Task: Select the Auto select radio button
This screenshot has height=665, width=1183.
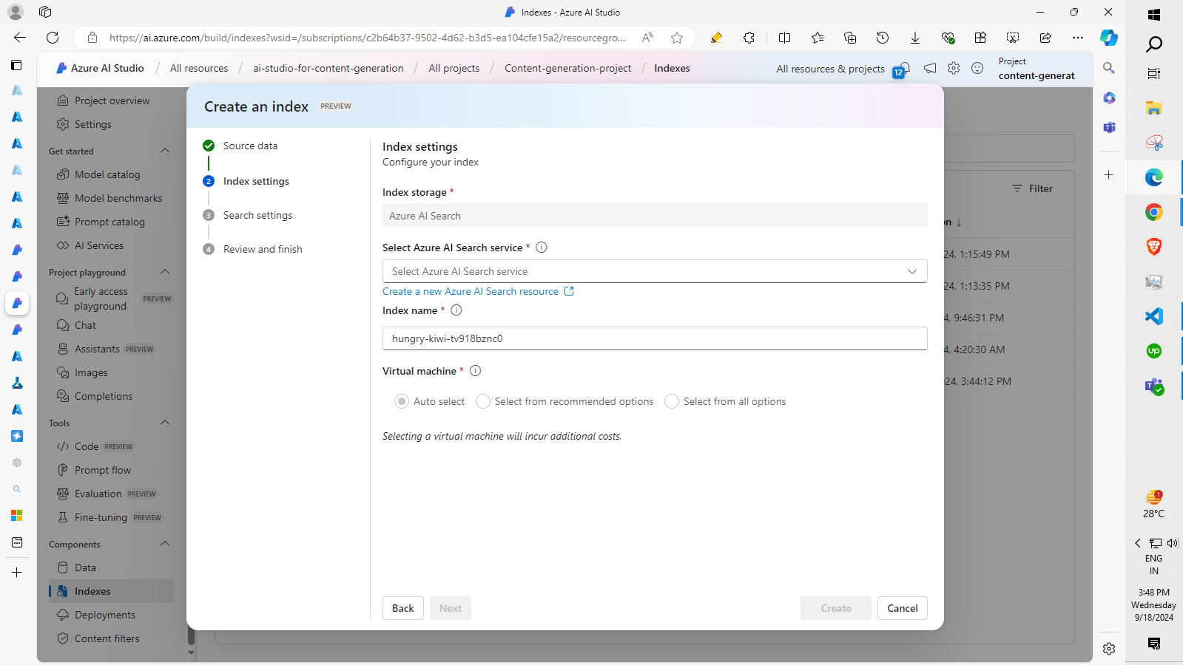Action: tap(402, 401)
